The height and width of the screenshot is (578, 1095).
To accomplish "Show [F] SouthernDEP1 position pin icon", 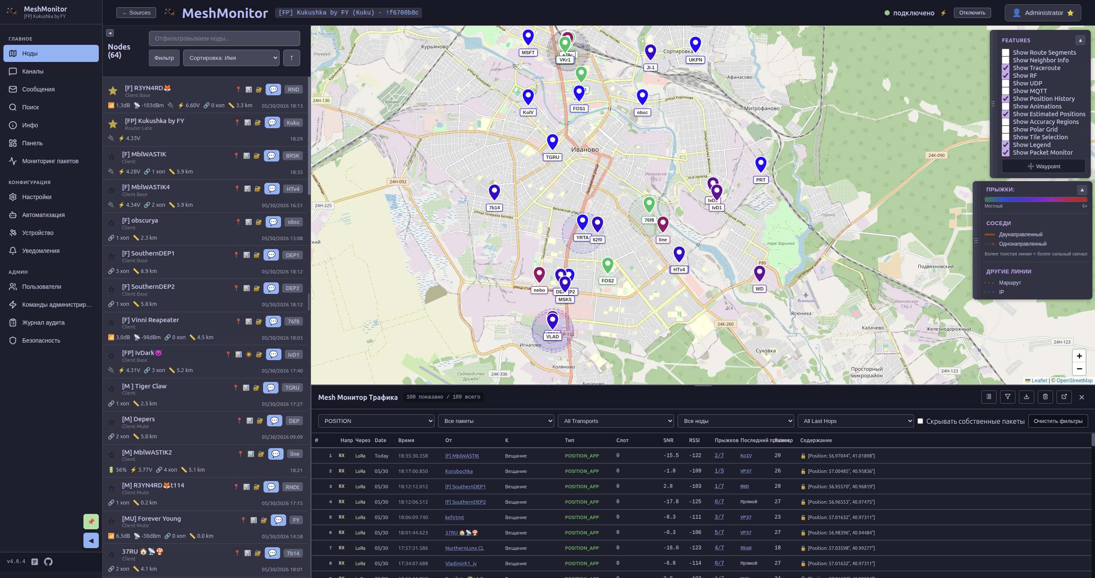I will [236, 255].
